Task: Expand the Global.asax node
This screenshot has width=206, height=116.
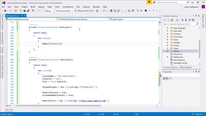Action: point(167,57)
